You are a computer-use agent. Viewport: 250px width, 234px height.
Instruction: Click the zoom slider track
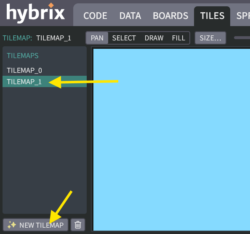pyautogui.click(x=242, y=38)
